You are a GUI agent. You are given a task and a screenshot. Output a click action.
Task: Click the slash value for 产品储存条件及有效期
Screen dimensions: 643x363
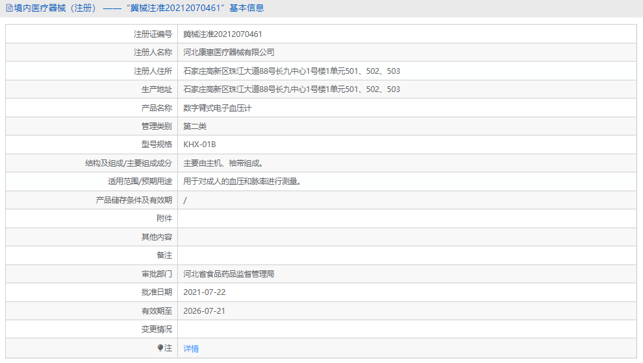pos(185,200)
